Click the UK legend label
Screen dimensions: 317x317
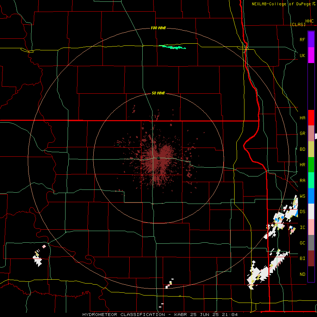pos(302,55)
